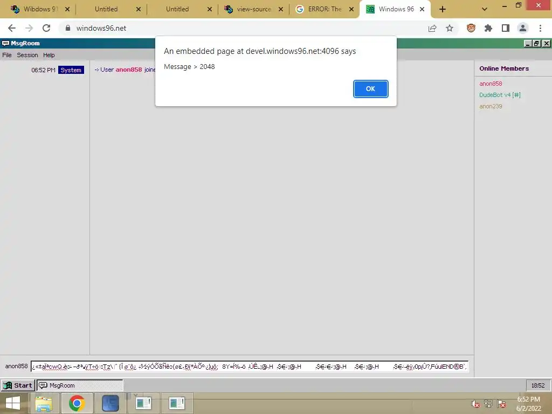Go forward to next page
The image size is (552, 414).
pyautogui.click(x=29, y=28)
